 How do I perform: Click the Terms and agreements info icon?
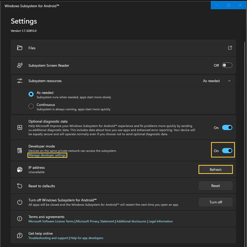(20, 219)
